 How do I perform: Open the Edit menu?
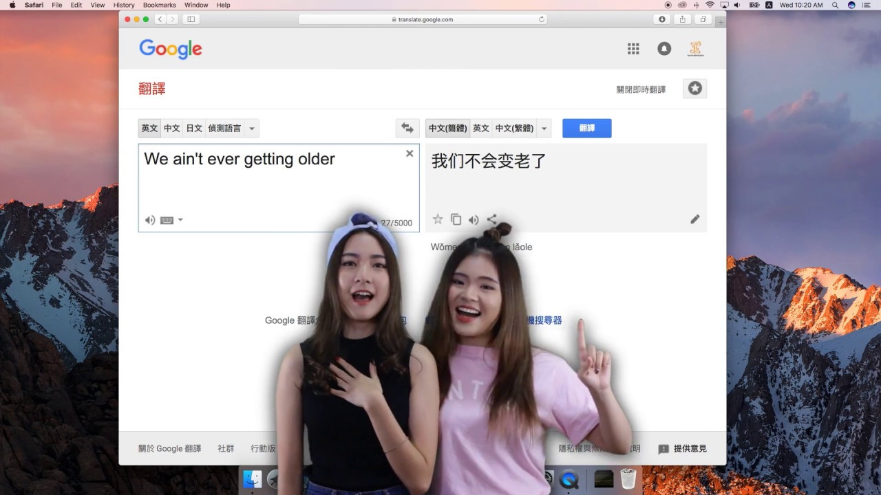[76, 5]
